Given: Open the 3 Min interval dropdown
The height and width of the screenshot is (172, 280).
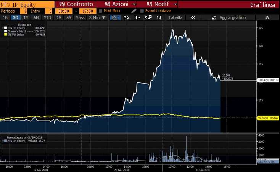Looking at the screenshot, I should pos(96,18).
